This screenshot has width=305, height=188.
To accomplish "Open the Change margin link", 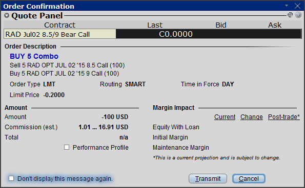I will click(252, 117).
